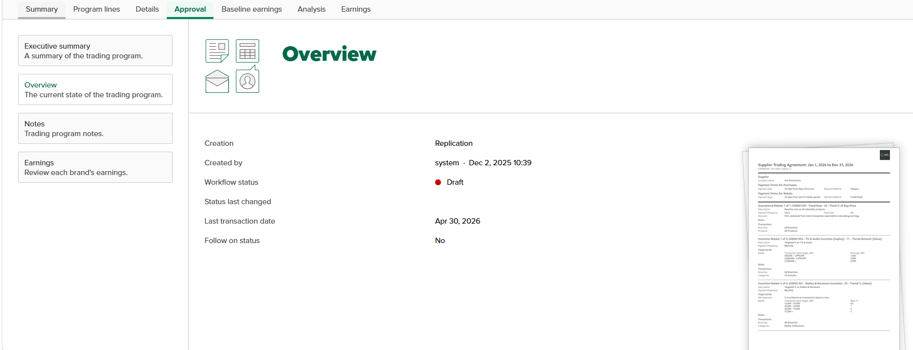This screenshot has width=913, height=350.
Task: Click the Draft workflow status text
Action: point(455,182)
